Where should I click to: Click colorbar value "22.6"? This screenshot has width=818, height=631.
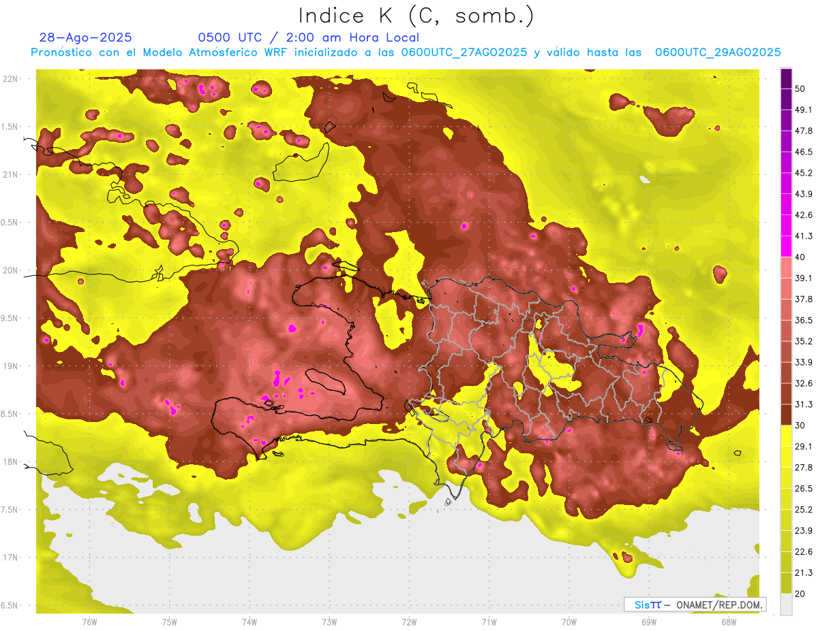(x=804, y=552)
